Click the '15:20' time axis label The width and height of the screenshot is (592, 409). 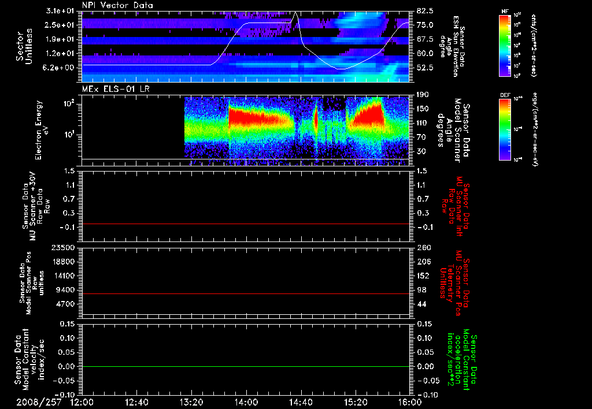pyautogui.click(x=356, y=402)
